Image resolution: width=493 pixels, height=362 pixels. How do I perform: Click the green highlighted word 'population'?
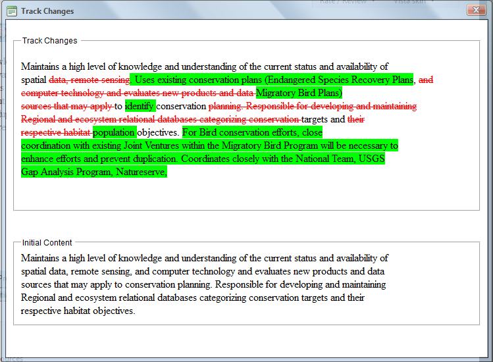pyautogui.click(x=115, y=132)
